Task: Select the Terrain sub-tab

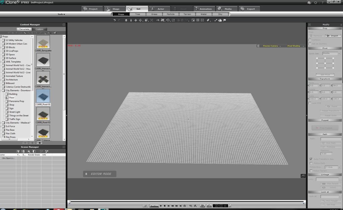Action: click(x=187, y=14)
